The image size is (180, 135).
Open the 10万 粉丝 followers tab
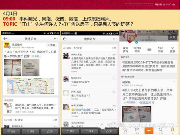[x=161, y=50]
